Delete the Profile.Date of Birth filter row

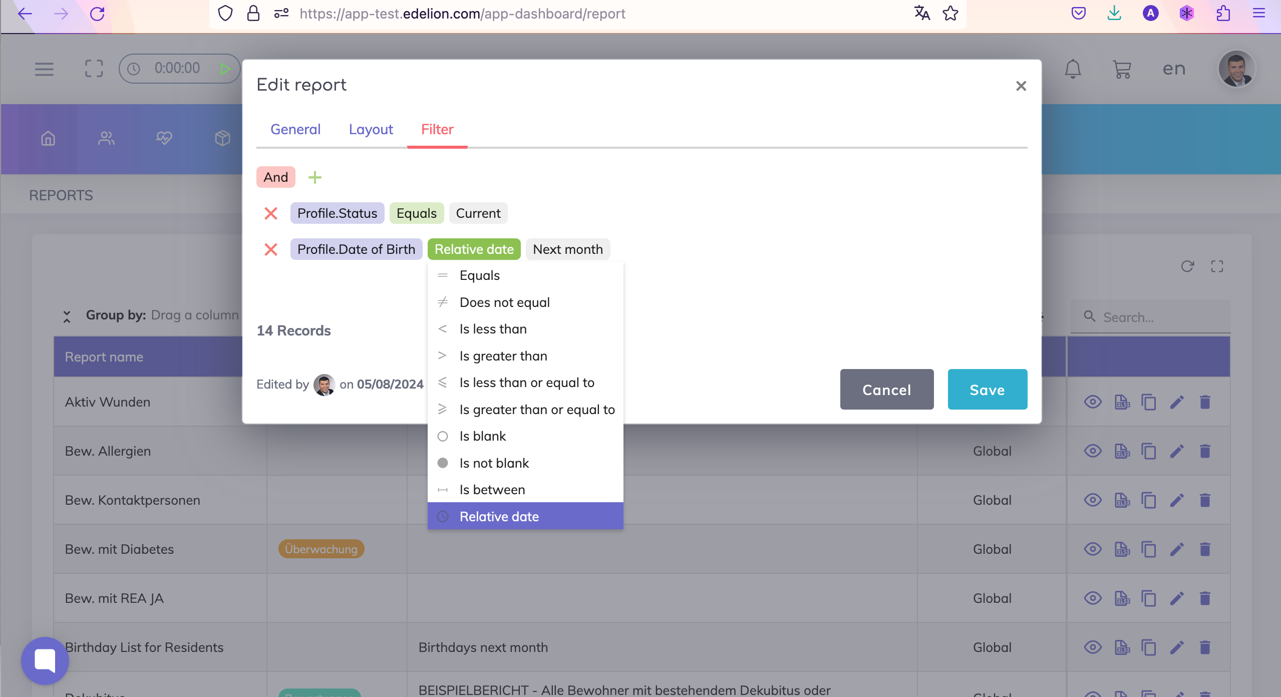[271, 249]
